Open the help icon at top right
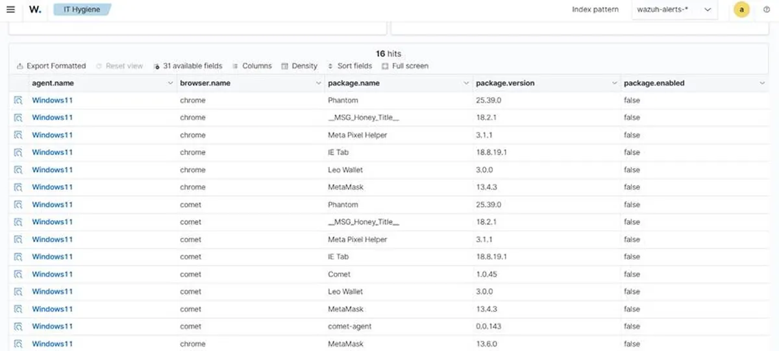The height and width of the screenshot is (351, 779). coord(767,10)
